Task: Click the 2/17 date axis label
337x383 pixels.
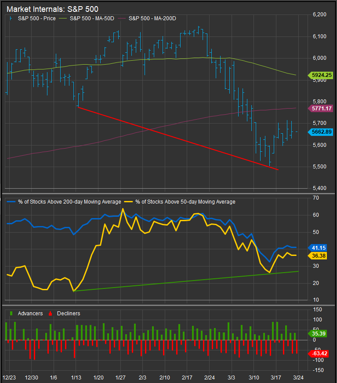Action: tap(187, 378)
